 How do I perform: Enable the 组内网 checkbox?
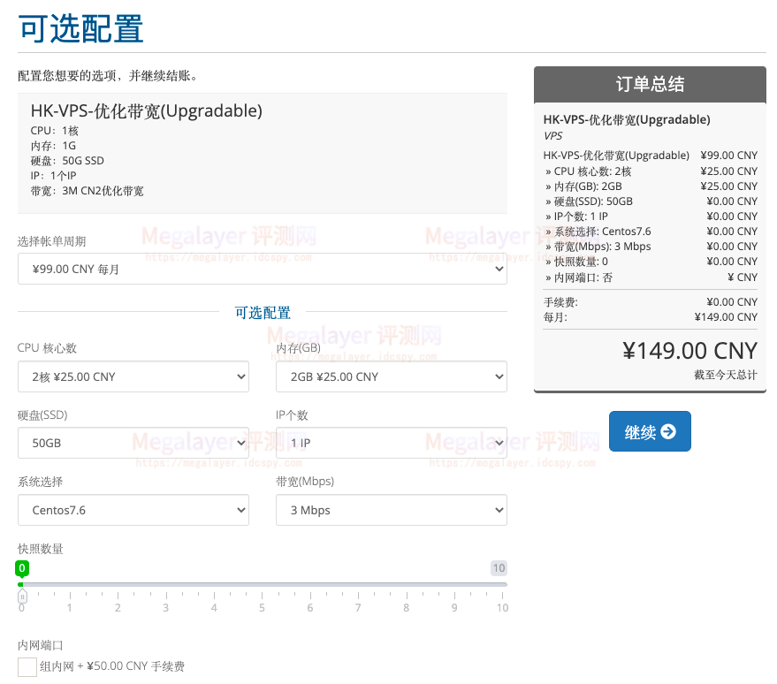click(x=27, y=666)
